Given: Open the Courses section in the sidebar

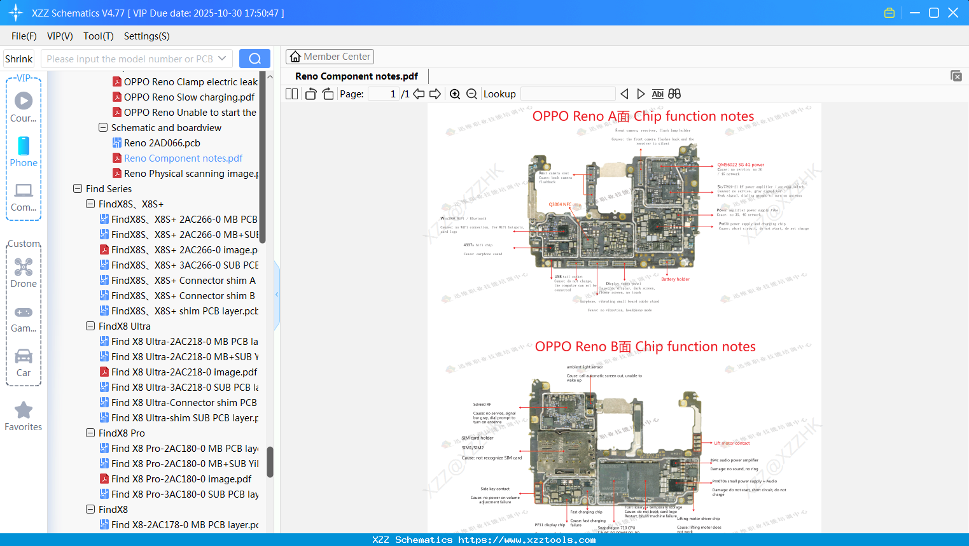Looking at the screenshot, I should (x=24, y=108).
